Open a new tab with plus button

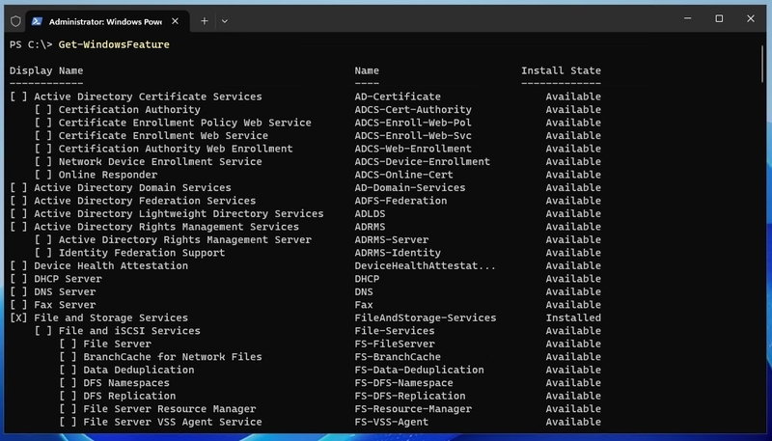coord(204,21)
